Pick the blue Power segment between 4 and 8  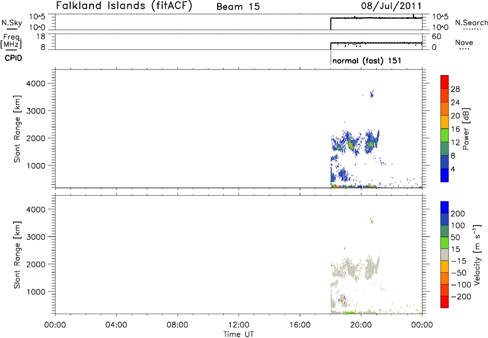(445, 162)
